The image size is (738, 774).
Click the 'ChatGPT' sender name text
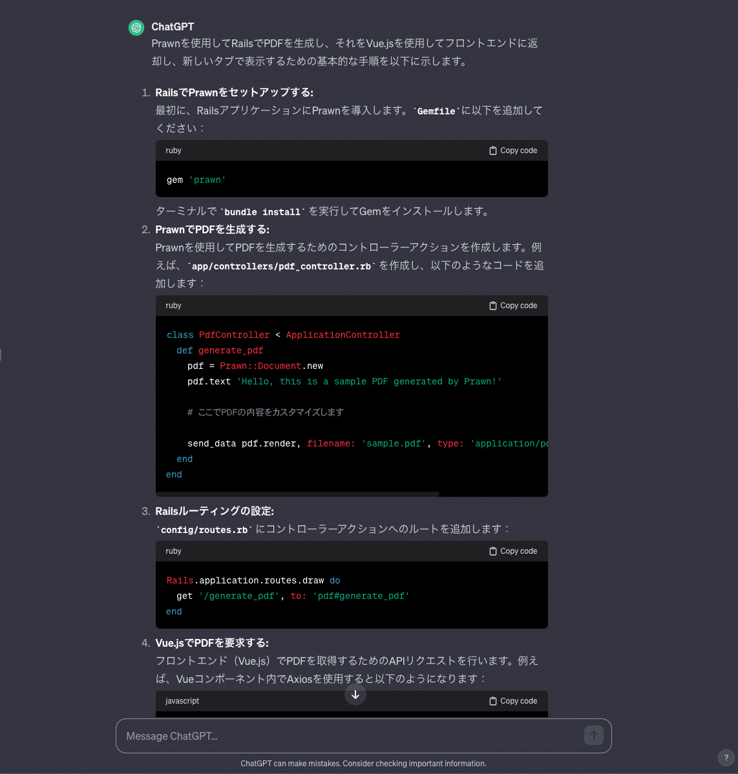point(173,26)
